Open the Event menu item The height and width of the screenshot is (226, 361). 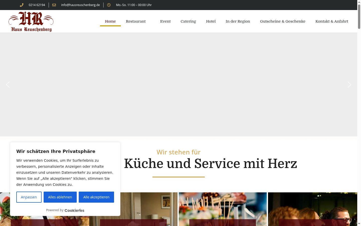pyautogui.click(x=165, y=21)
